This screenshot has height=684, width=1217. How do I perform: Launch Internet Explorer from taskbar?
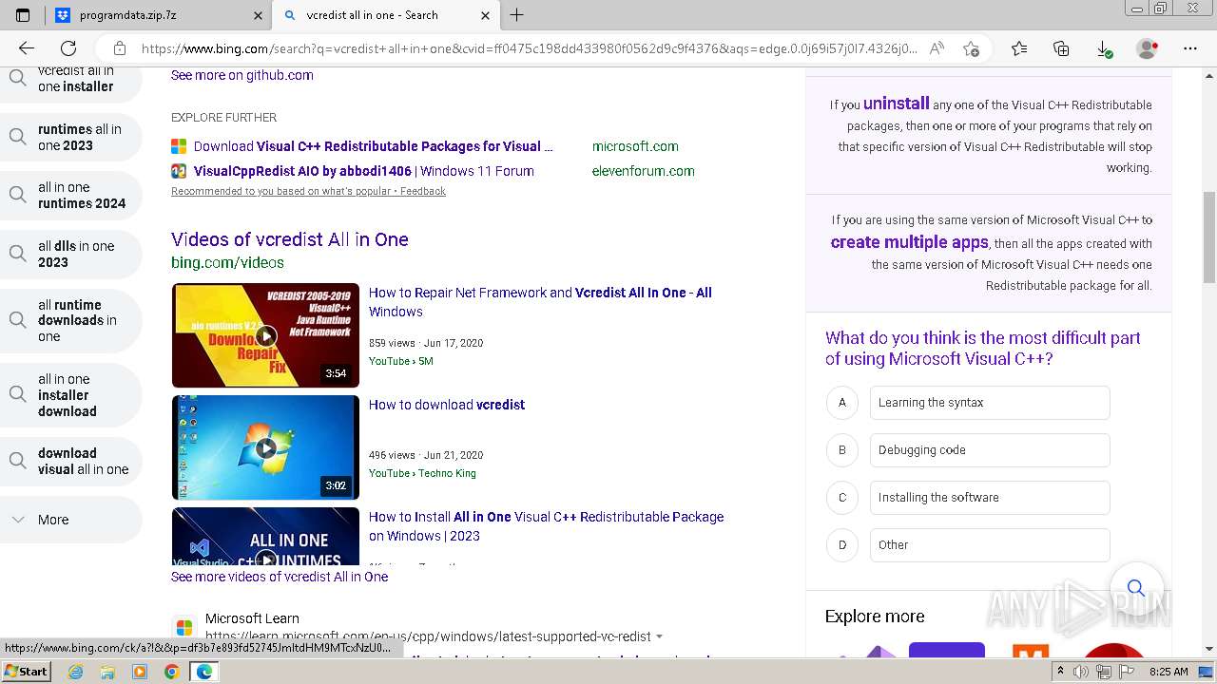click(75, 672)
